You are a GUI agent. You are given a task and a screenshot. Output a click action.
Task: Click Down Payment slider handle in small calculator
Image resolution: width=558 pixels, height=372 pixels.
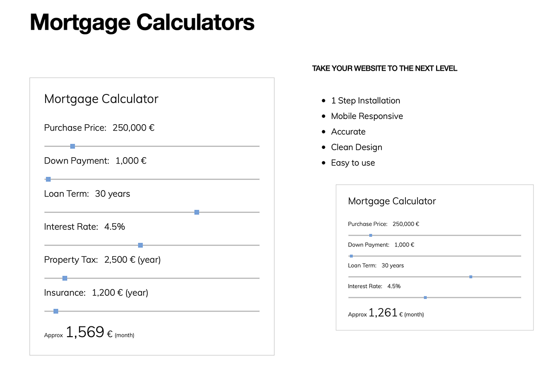pyautogui.click(x=351, y=256)
